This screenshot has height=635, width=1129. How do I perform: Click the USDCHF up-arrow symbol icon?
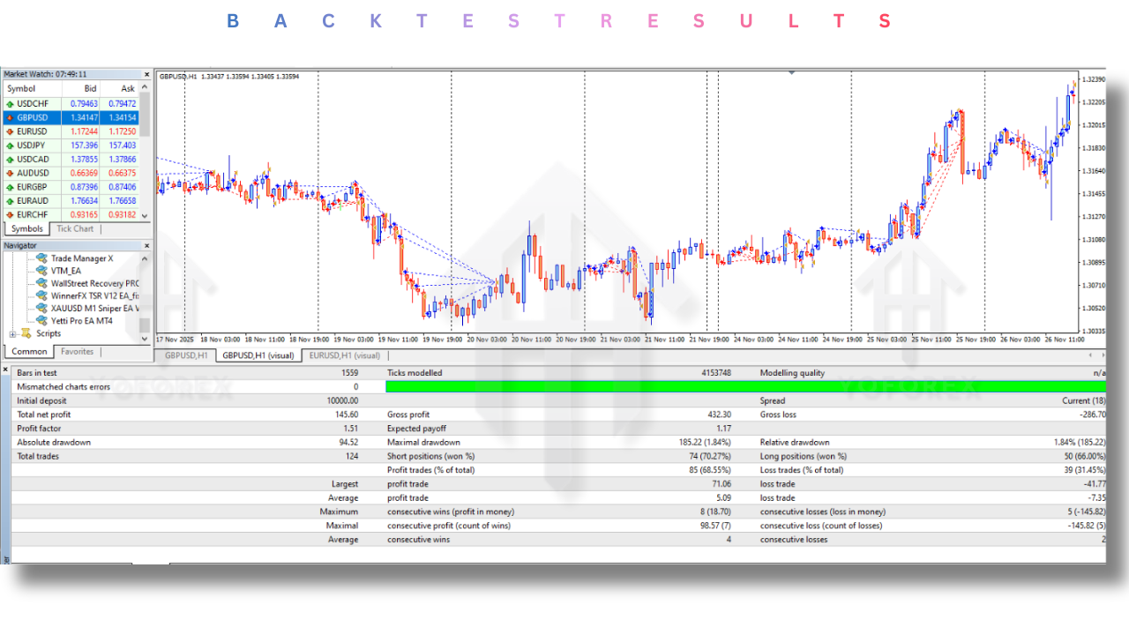coord(10,103)
